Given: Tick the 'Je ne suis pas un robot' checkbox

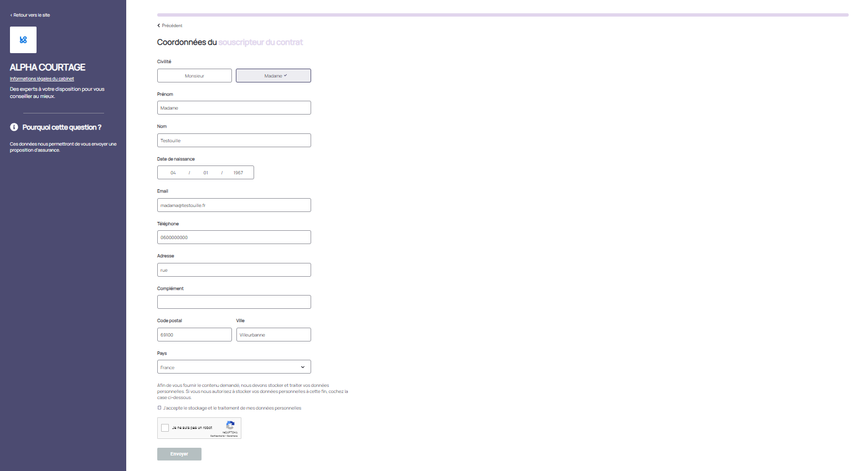Looking at the screenshot, I should (x=165, y=428).
